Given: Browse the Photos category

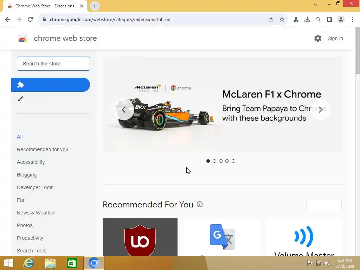Looking at the screenshot, I should pyautogui.click(x=25, y=225).
